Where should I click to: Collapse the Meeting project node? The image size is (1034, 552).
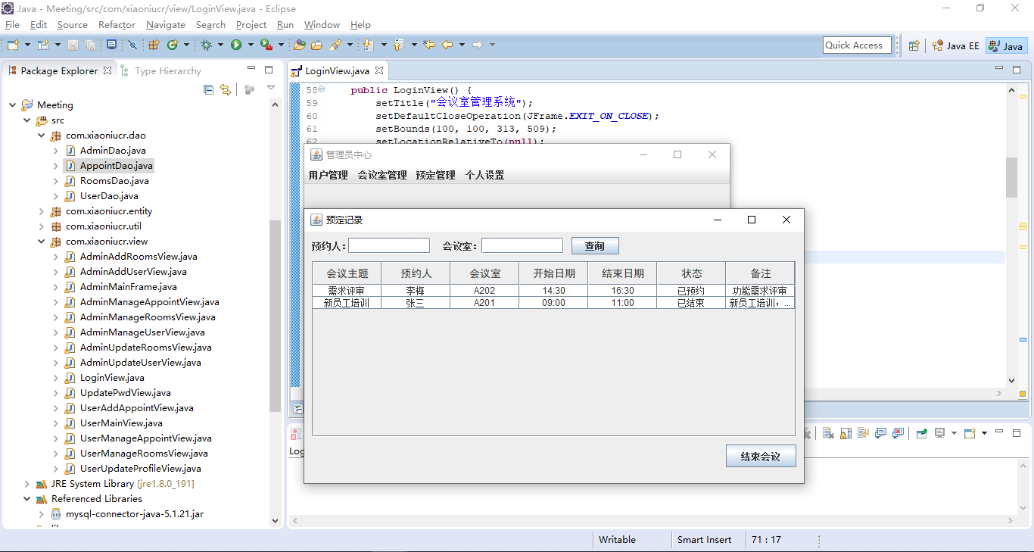pyautogui.click(x=13, y=105)
